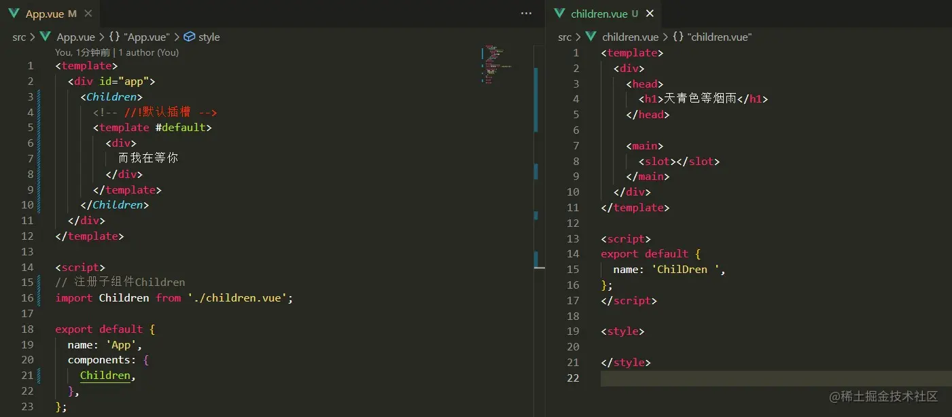This screenshot has width=952, height=417.
Task: Select '"children.vue"' symbol in right breadcrumb
Action: [x=720, y=37]
